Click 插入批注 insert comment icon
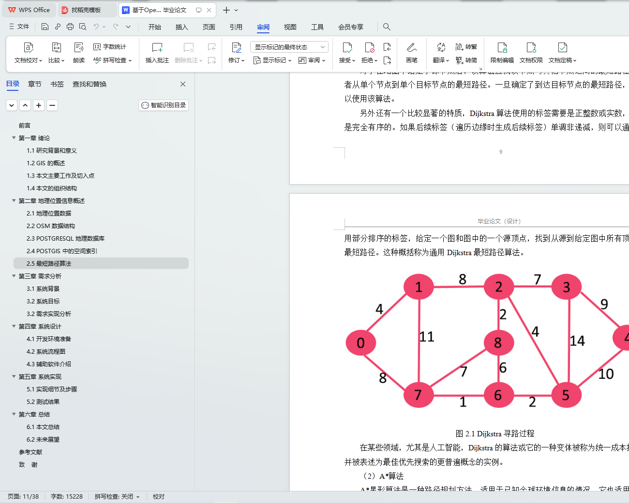Image resolution: width=629 pixels, height=503 pixels. pos(157,47)
